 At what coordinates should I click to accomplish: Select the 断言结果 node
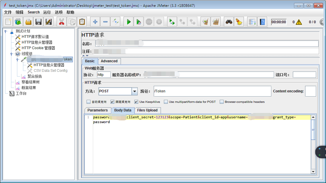[29, 88]
